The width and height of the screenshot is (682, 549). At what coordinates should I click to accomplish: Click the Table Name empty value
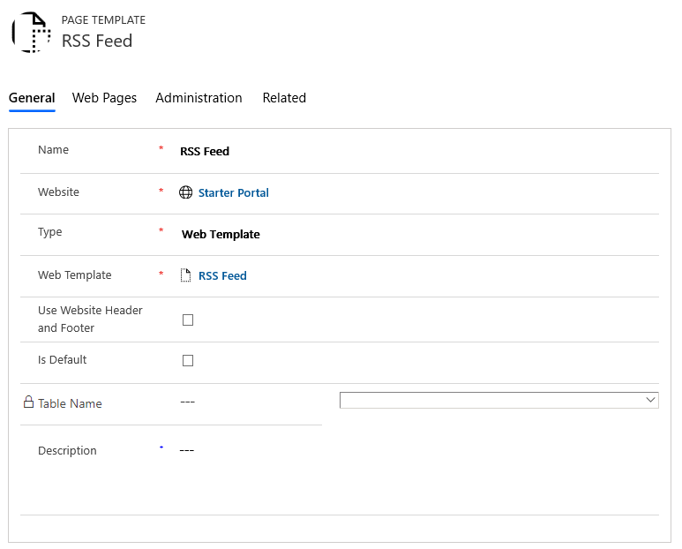click(x=187, y=402)
